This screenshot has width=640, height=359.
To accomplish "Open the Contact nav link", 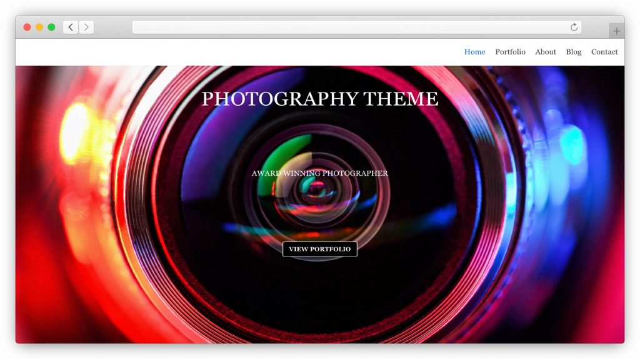I will coord(604,52).
